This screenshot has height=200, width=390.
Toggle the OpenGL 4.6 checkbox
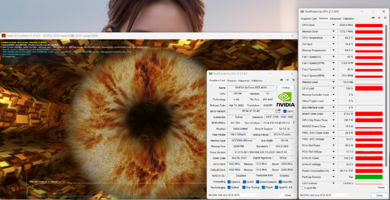click(x=277, y=187)
